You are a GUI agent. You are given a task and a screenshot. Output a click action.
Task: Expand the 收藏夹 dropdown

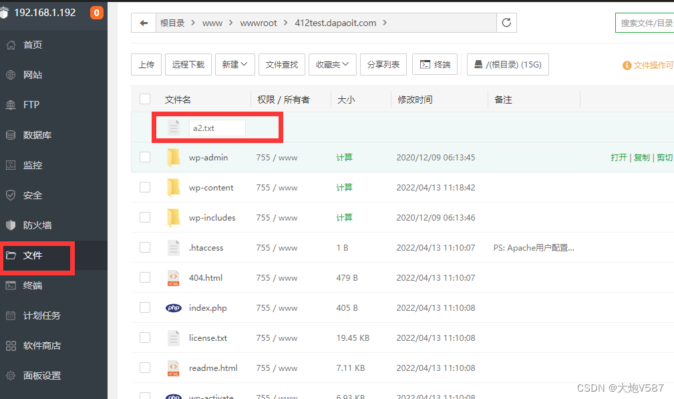tap(332, 64)
